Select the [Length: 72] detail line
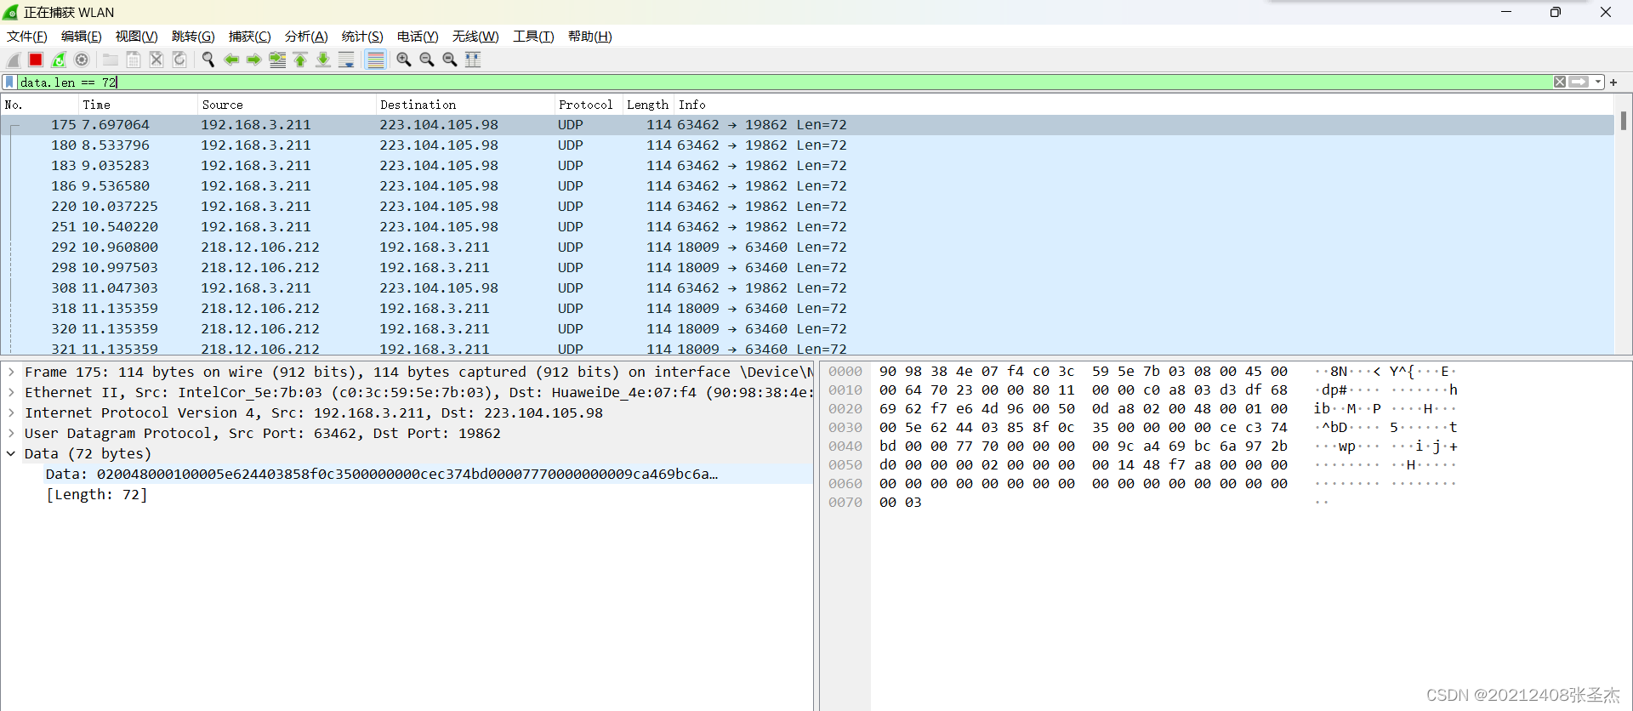Image resolution: width=1633 pixels, height=711 pixels. 97,494
